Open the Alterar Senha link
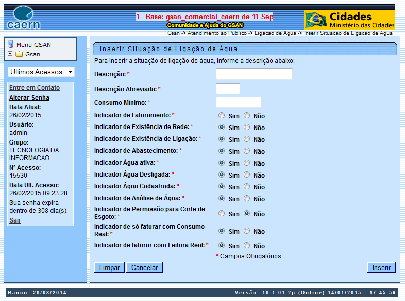Screen dimensions: 405x301 click(29, 98)
